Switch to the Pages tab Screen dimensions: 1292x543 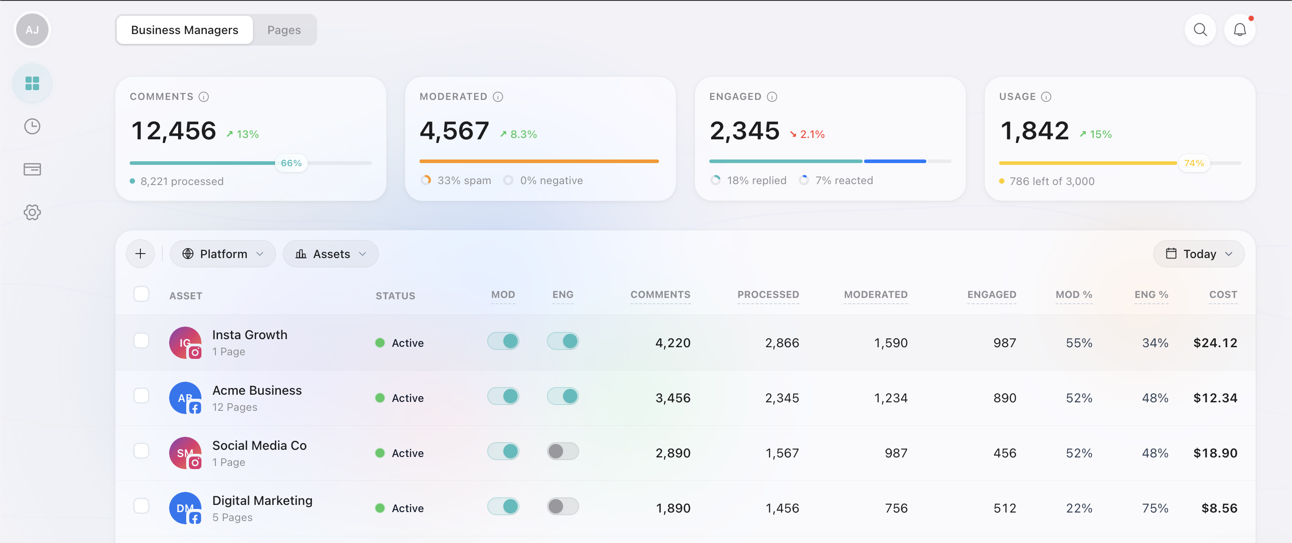click(284, 30)
